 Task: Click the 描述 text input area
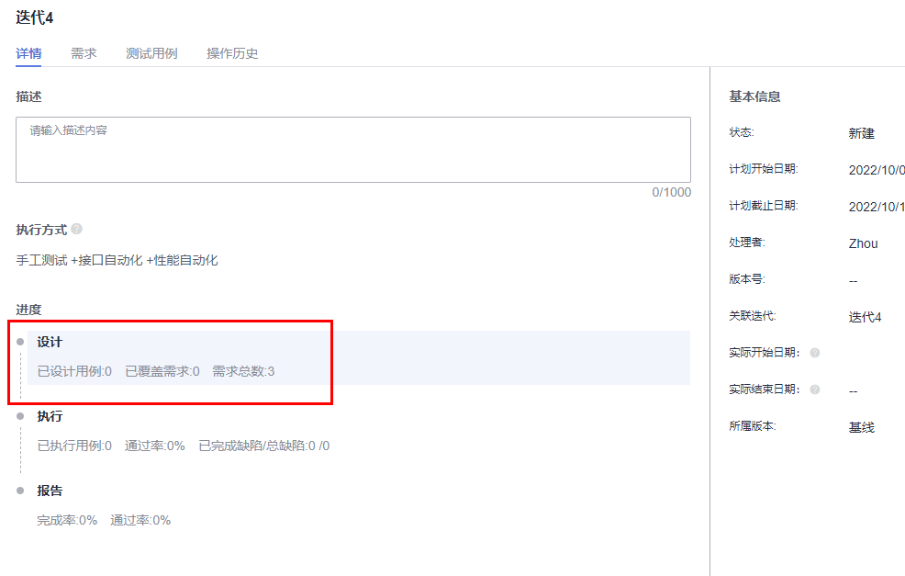pyautogui.click(x=353, y=150)
